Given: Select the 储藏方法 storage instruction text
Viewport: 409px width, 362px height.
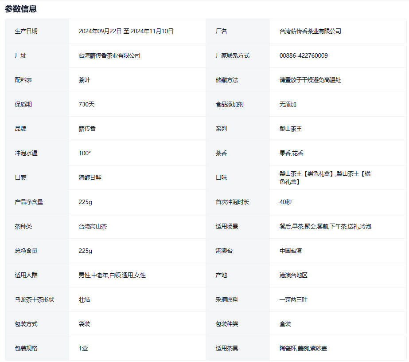Looking at the screenshot, I should tap(310, 80).
